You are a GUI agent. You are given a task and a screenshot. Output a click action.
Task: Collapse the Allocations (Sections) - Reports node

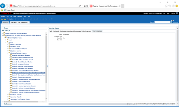click(x=7, y=53)
